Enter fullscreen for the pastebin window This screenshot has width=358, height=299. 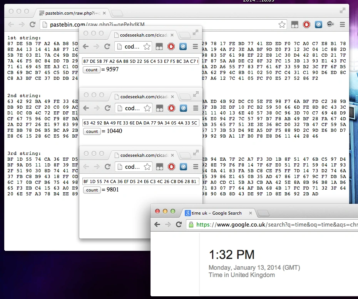pos(342,10)
